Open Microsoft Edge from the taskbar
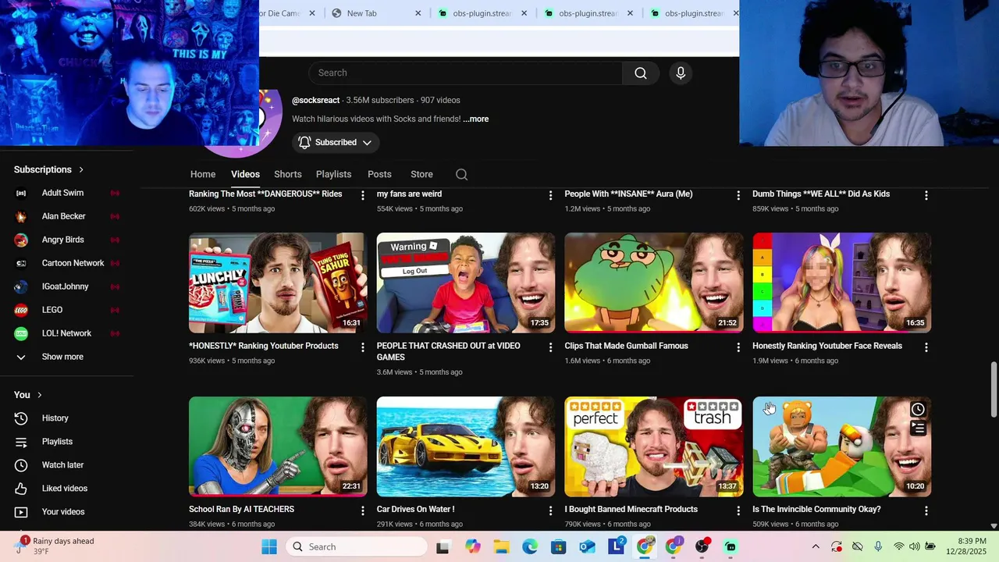The width and height of the screenshot is (999, 562). 530,547
